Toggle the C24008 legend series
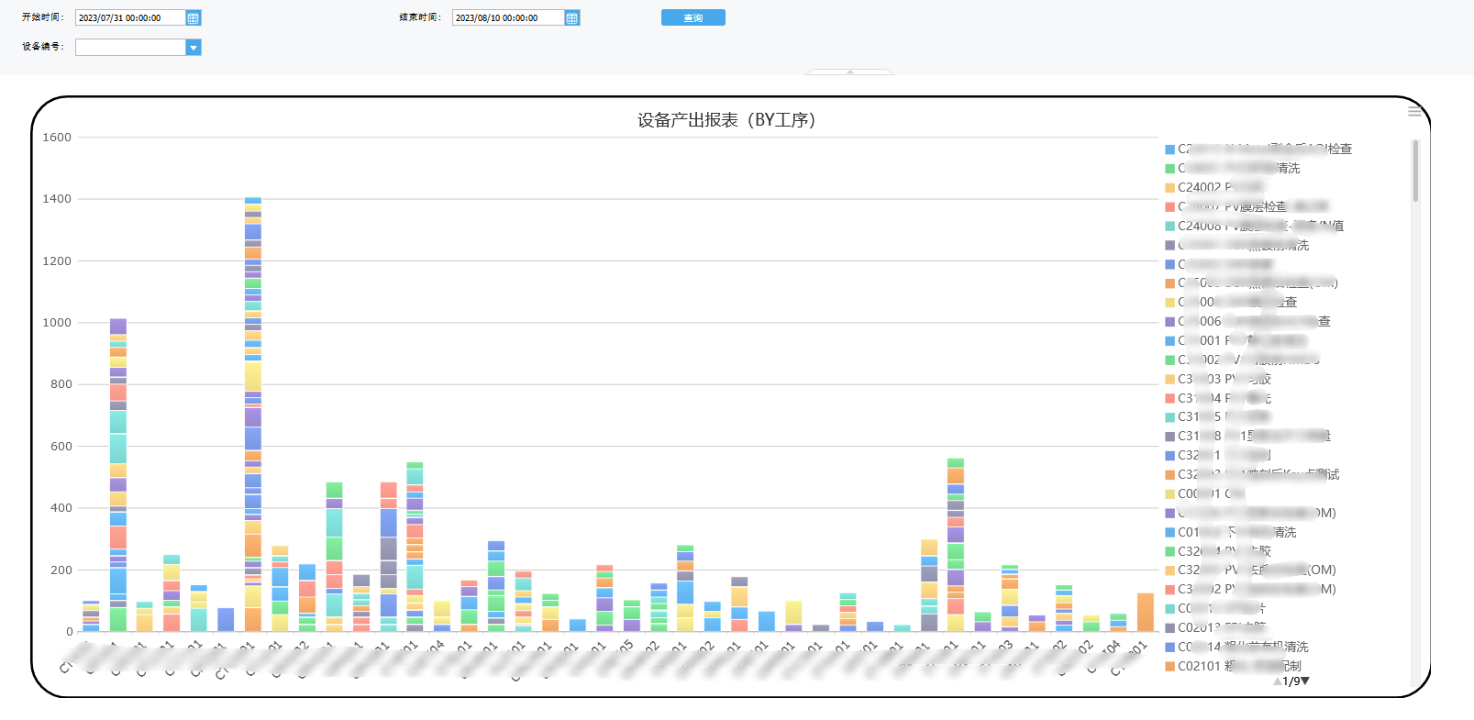The width and height of the screenshot is (1474, 720). [x=1254, y=226]
